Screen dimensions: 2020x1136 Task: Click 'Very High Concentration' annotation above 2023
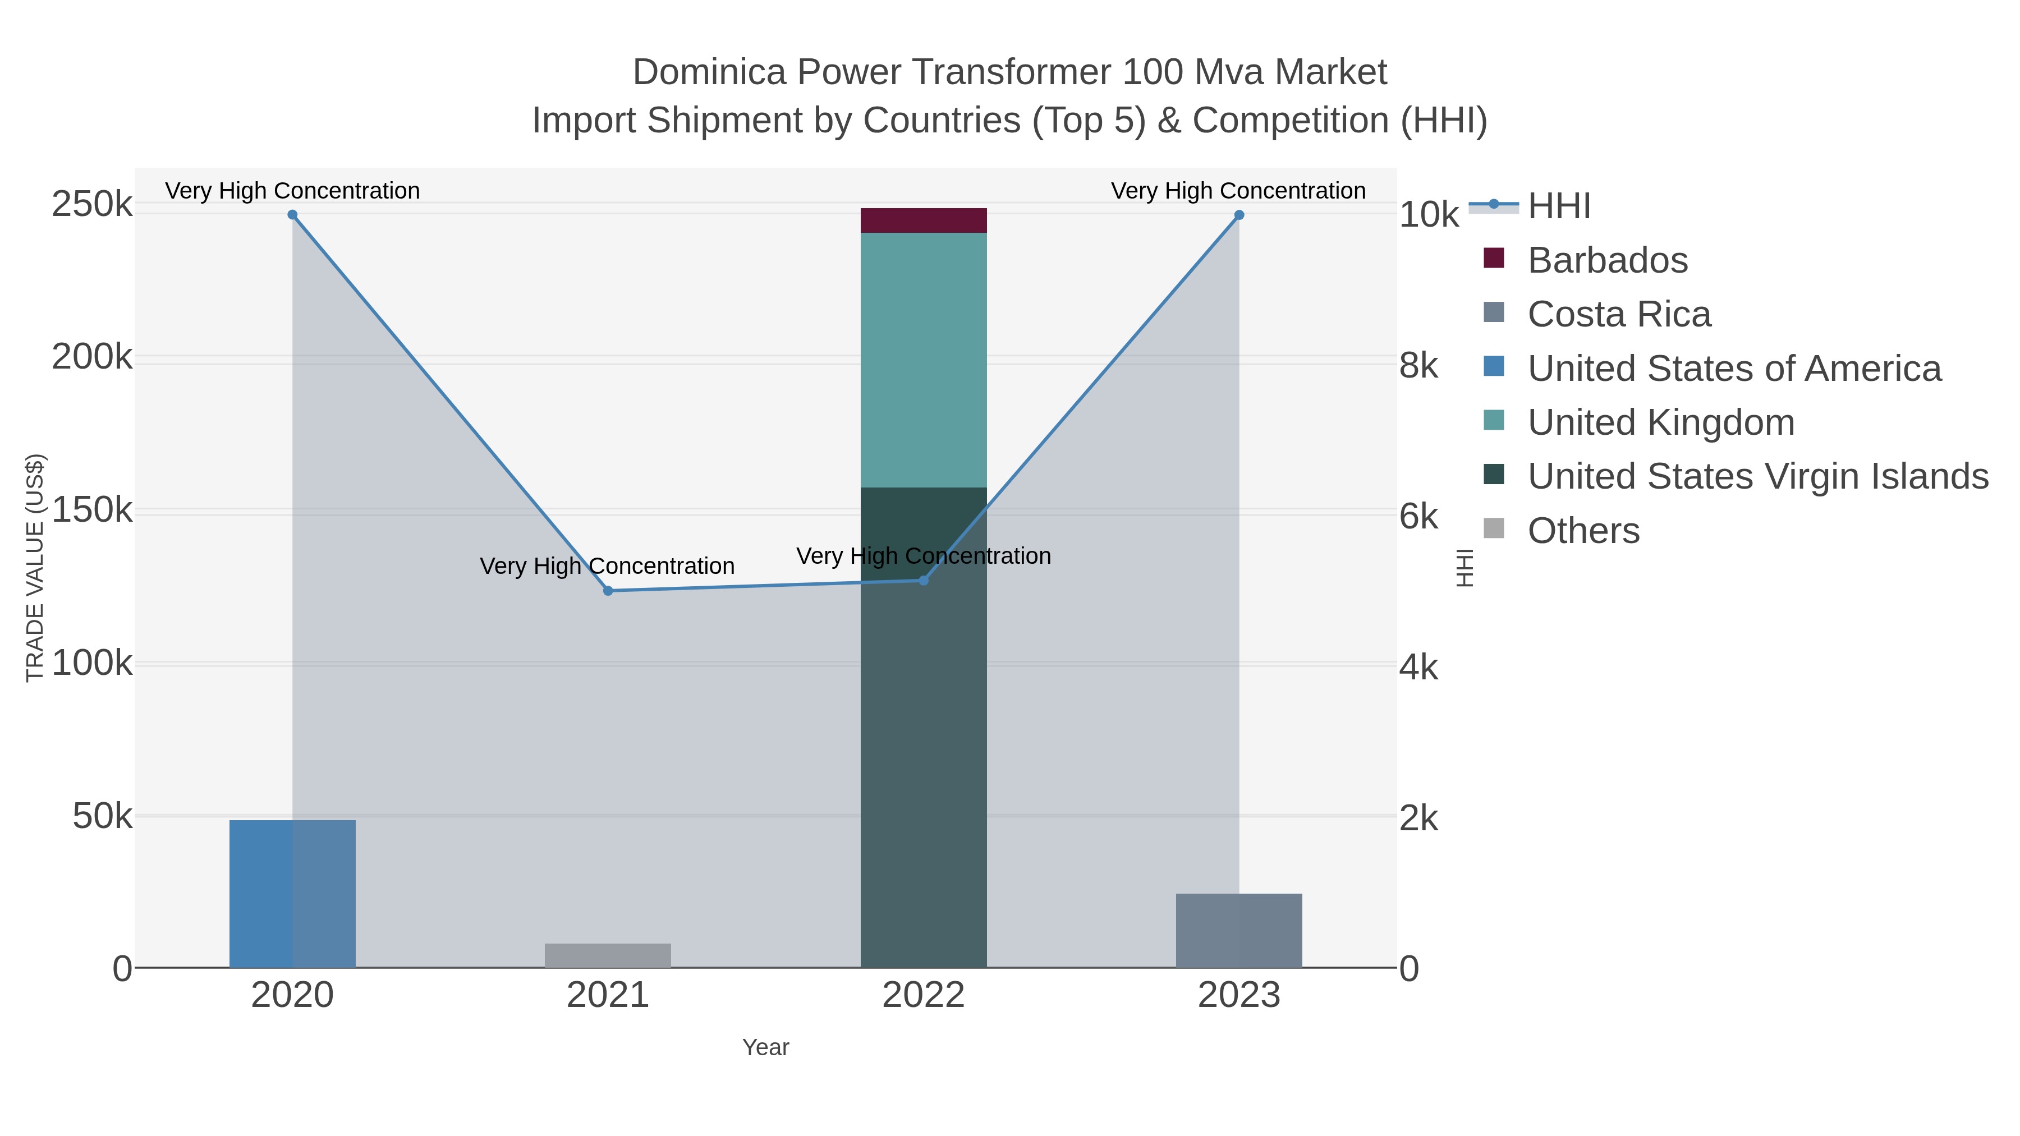click(1239, 191)
